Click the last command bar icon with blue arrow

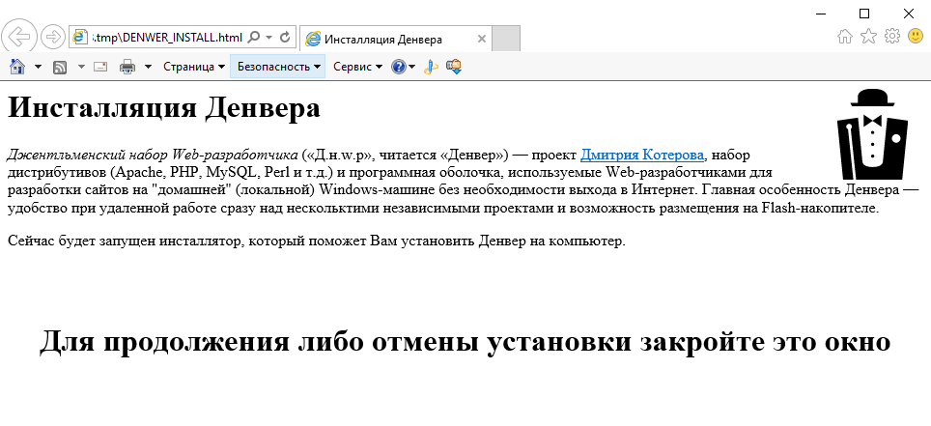[454, 67]
